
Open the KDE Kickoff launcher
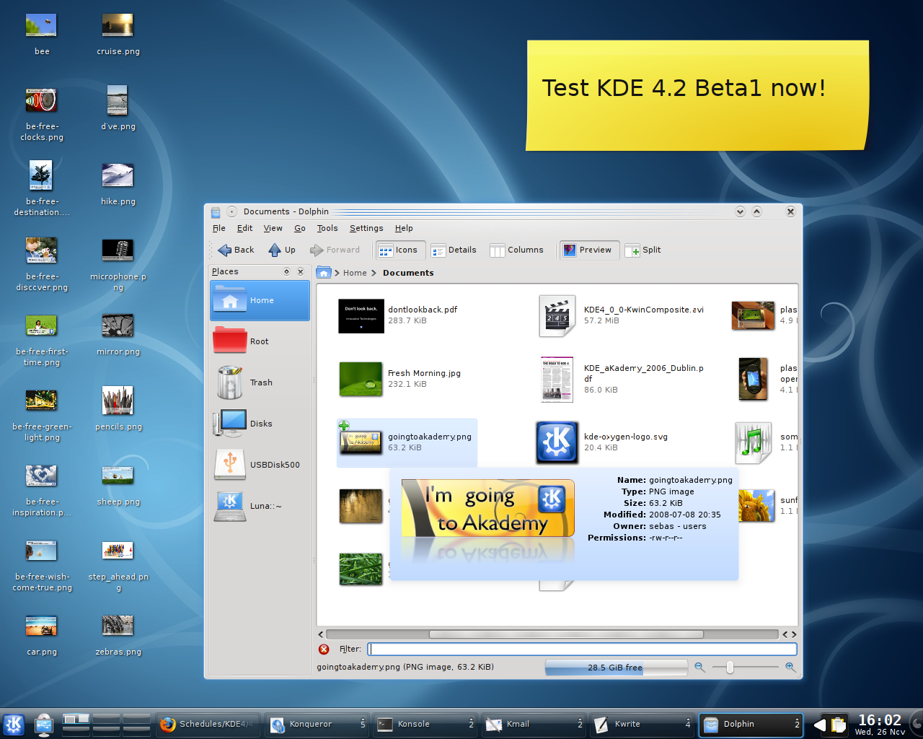(14, 725)
